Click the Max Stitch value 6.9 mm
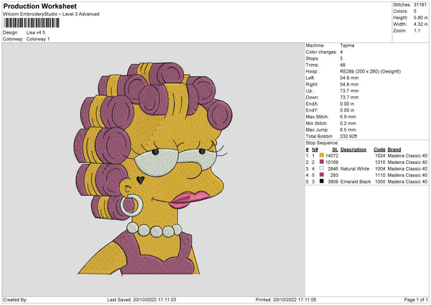 348,117
